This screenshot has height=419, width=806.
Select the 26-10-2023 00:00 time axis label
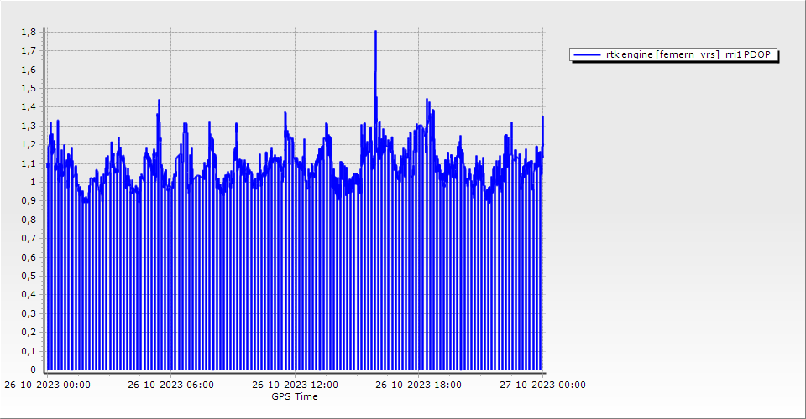click(x=47, y=385)
